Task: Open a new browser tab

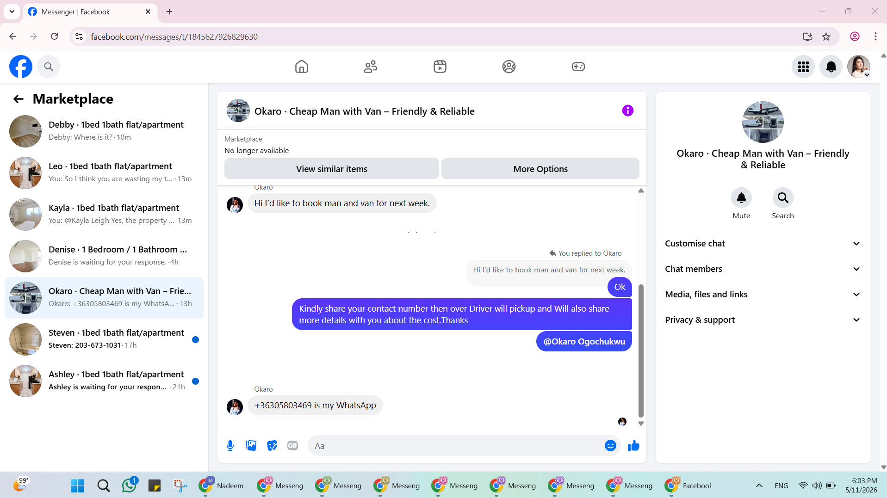Action: [x=169, y=12]
